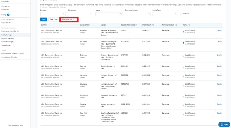Viewport: 231px width, 128px height.
Task: Click the Billing notification count badge
Action: click(x=8, y=15)
